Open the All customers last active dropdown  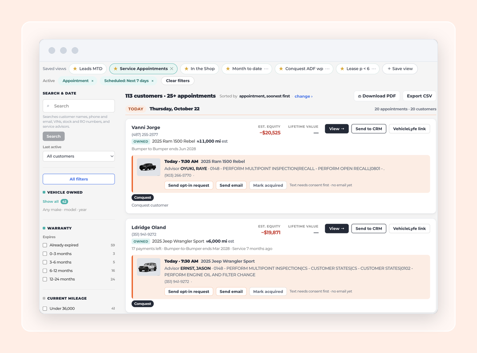click(x=79, y=156)
